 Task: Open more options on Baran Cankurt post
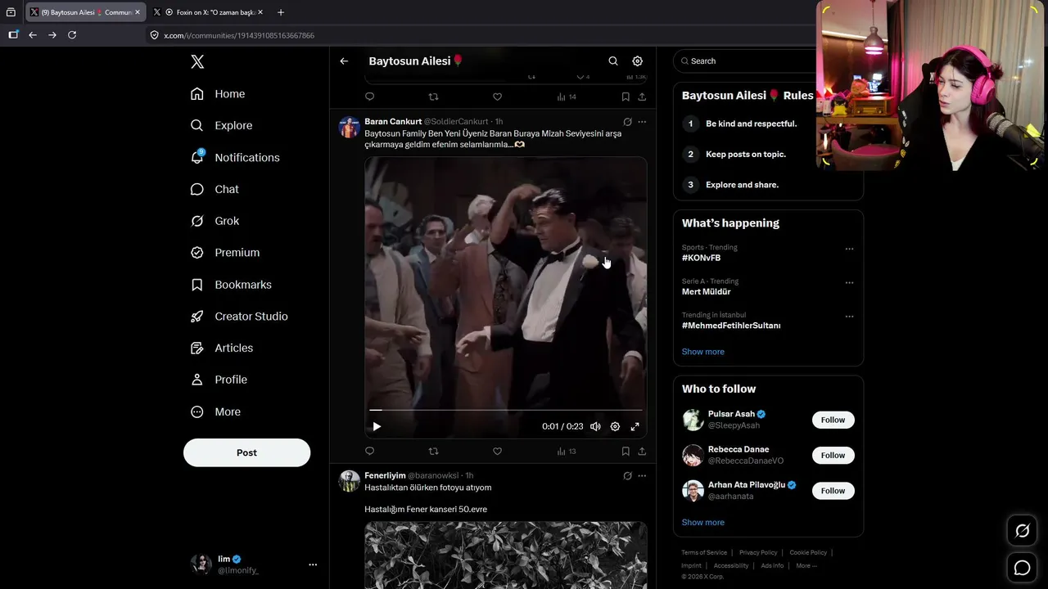[x=642, y=122]
